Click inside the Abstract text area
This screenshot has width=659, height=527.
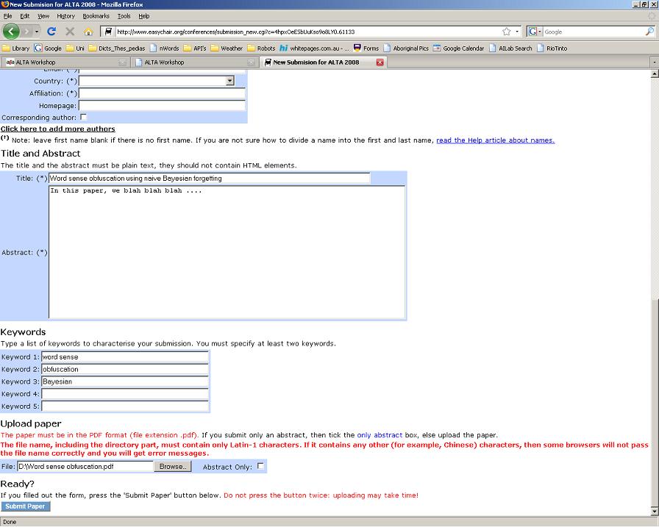pos(227,252)
